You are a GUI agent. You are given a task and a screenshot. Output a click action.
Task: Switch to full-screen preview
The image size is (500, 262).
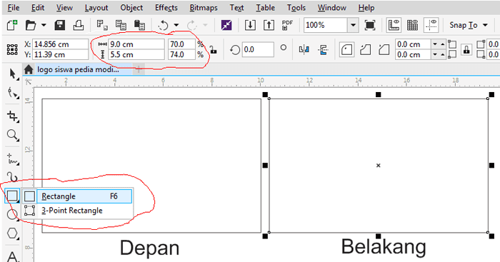click(369, 25)
